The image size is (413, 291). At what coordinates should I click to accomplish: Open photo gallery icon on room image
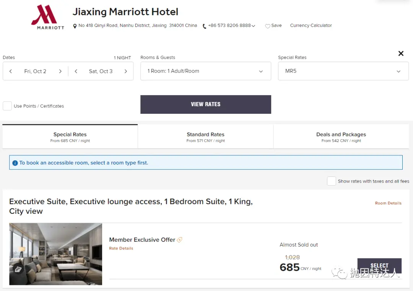point(18,269)
